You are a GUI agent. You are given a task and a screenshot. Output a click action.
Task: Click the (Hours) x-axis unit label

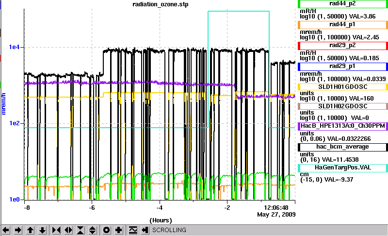161,220
